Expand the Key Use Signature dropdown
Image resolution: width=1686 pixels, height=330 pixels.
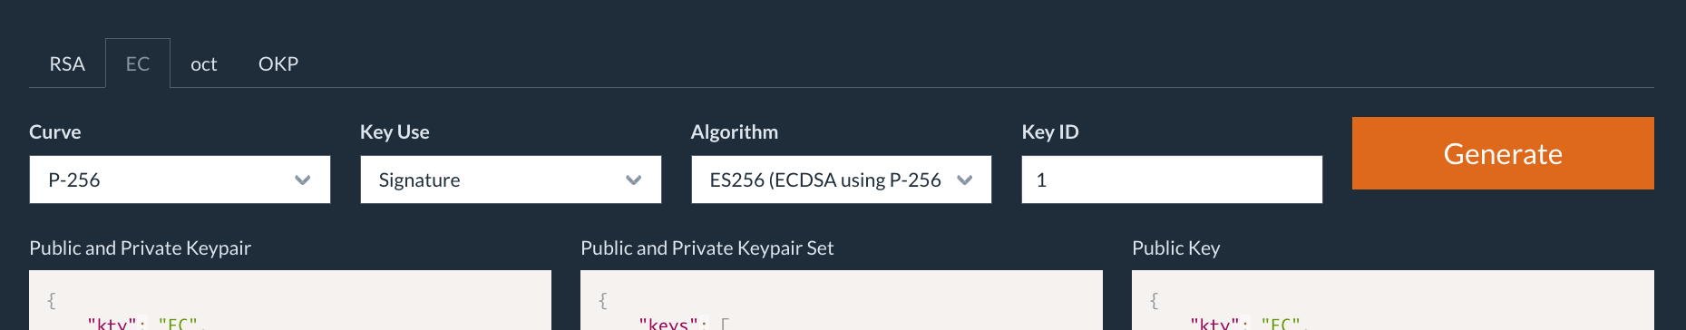tap(511, 180)
